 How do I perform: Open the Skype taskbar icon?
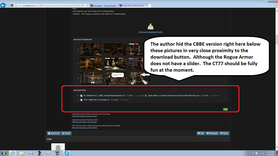click(67, 153)
